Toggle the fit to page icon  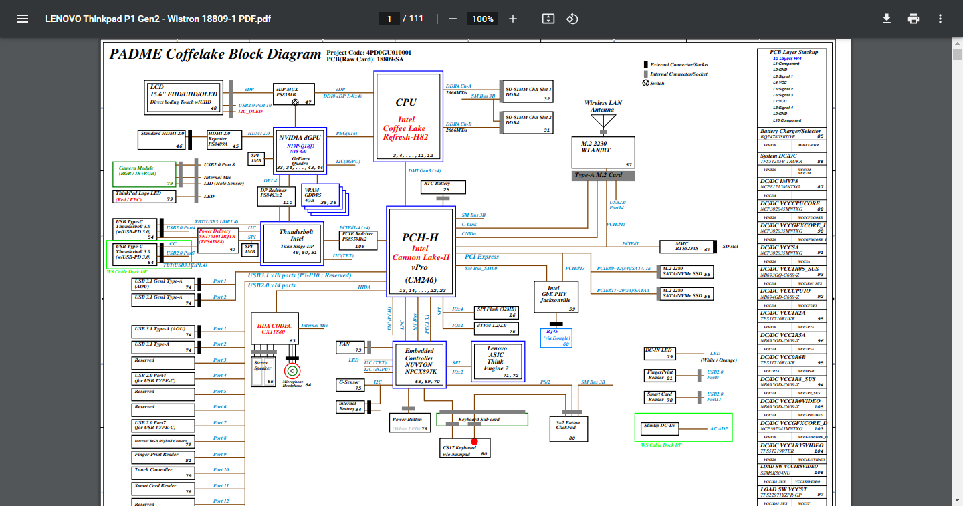tap(548, 19)
